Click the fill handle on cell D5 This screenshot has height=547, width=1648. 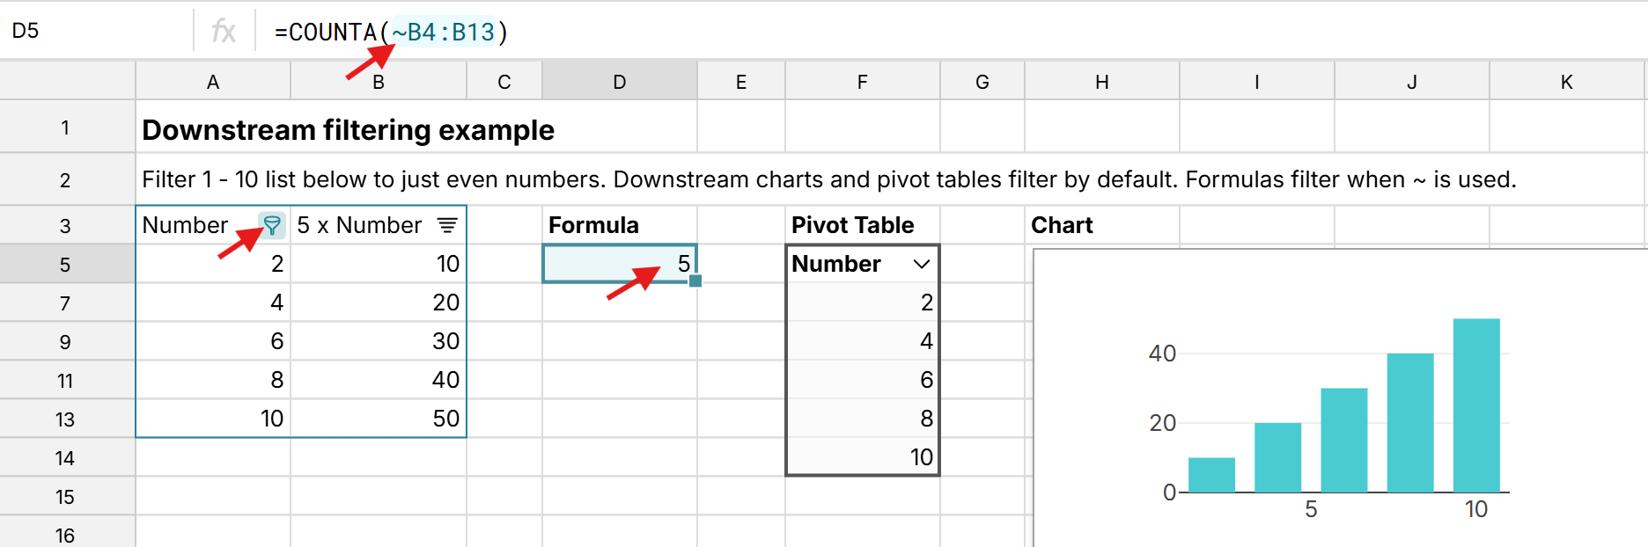pos(695,281)
